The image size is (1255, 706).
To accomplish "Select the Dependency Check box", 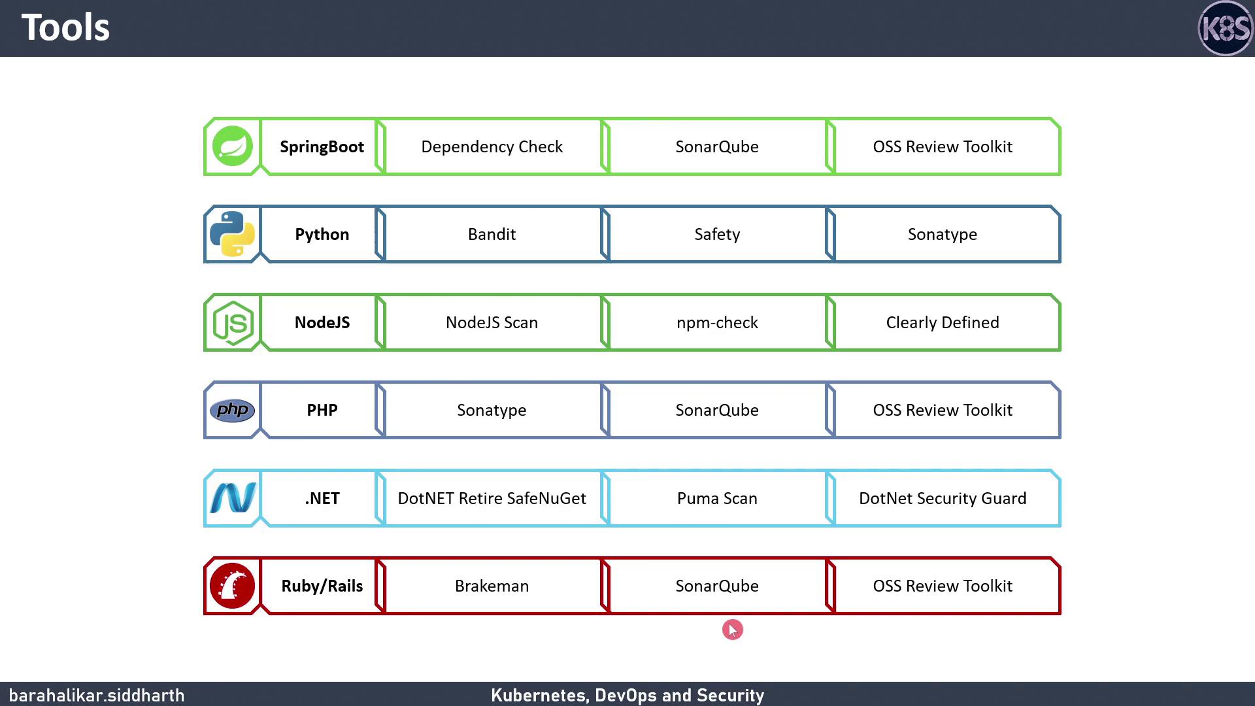I will [x=492, y=146].
